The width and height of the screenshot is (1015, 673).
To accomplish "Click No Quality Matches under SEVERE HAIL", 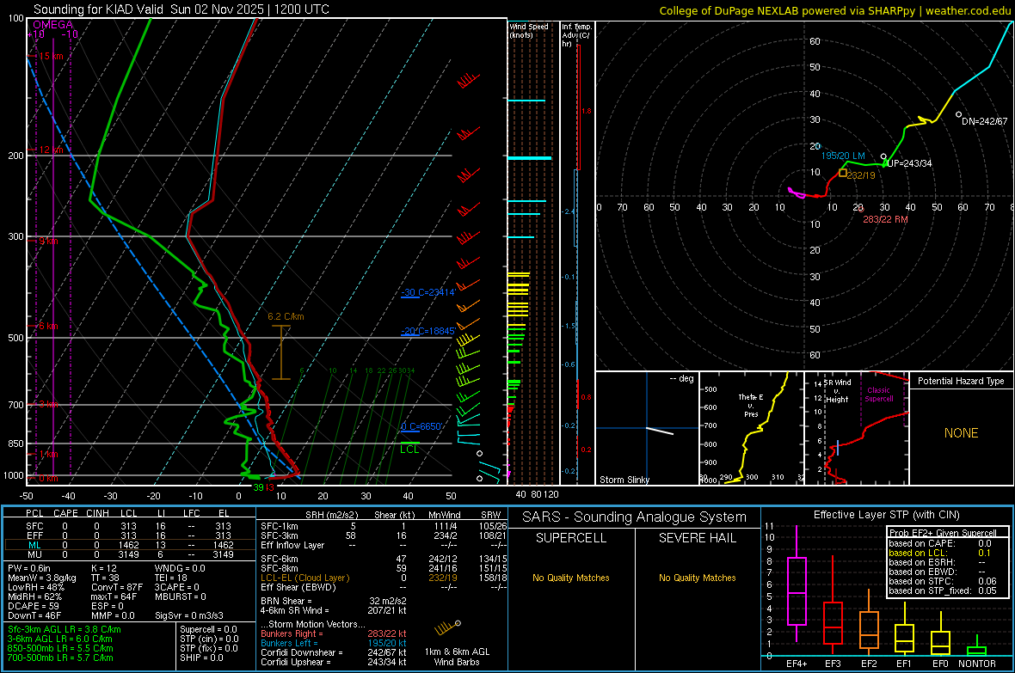I will coord(697,578).
